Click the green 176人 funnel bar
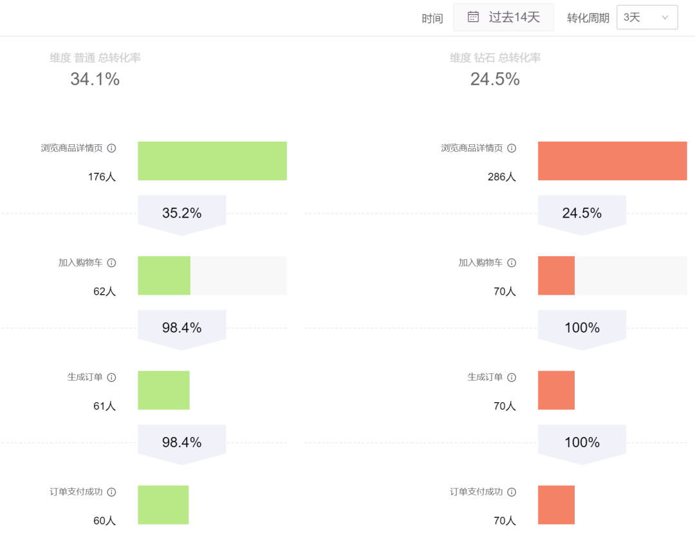Image resolution: width=695 pixels, height=538 pixels. point(212,161)
